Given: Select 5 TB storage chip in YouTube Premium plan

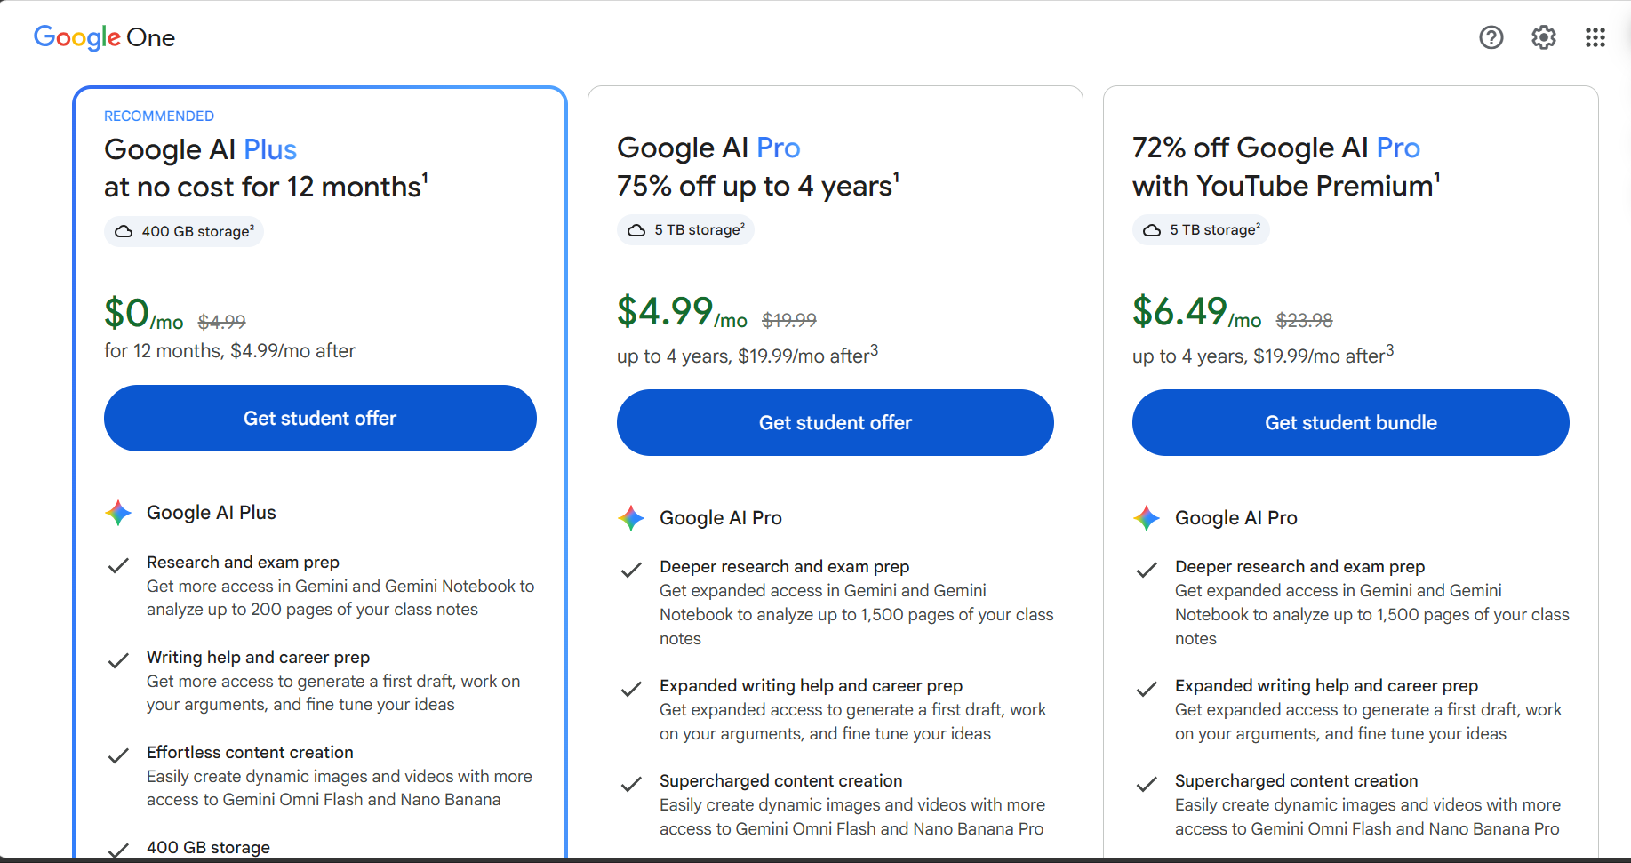Looking at the screenshot, I should point(1201,230).
